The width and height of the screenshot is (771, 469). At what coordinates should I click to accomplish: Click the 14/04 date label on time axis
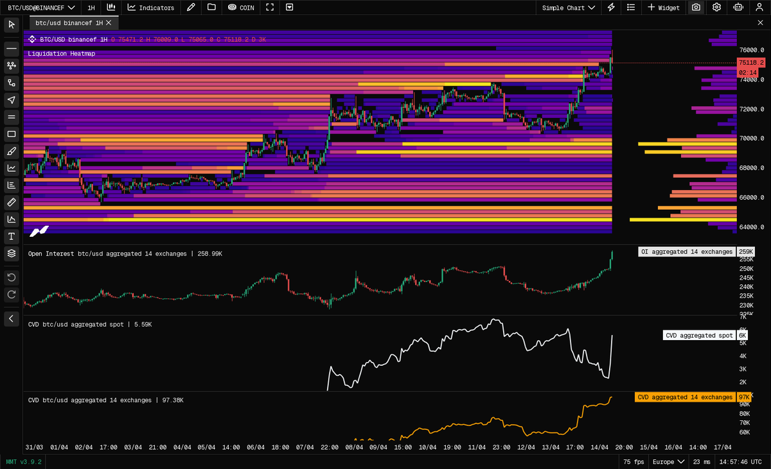click(600, 447)
